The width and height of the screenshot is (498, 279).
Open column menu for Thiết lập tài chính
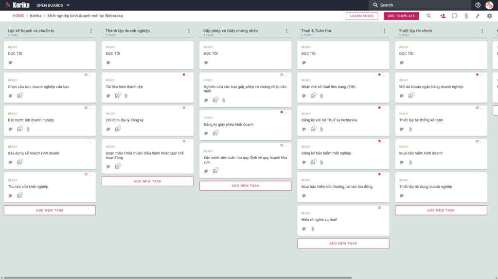[x=482, y=31]
